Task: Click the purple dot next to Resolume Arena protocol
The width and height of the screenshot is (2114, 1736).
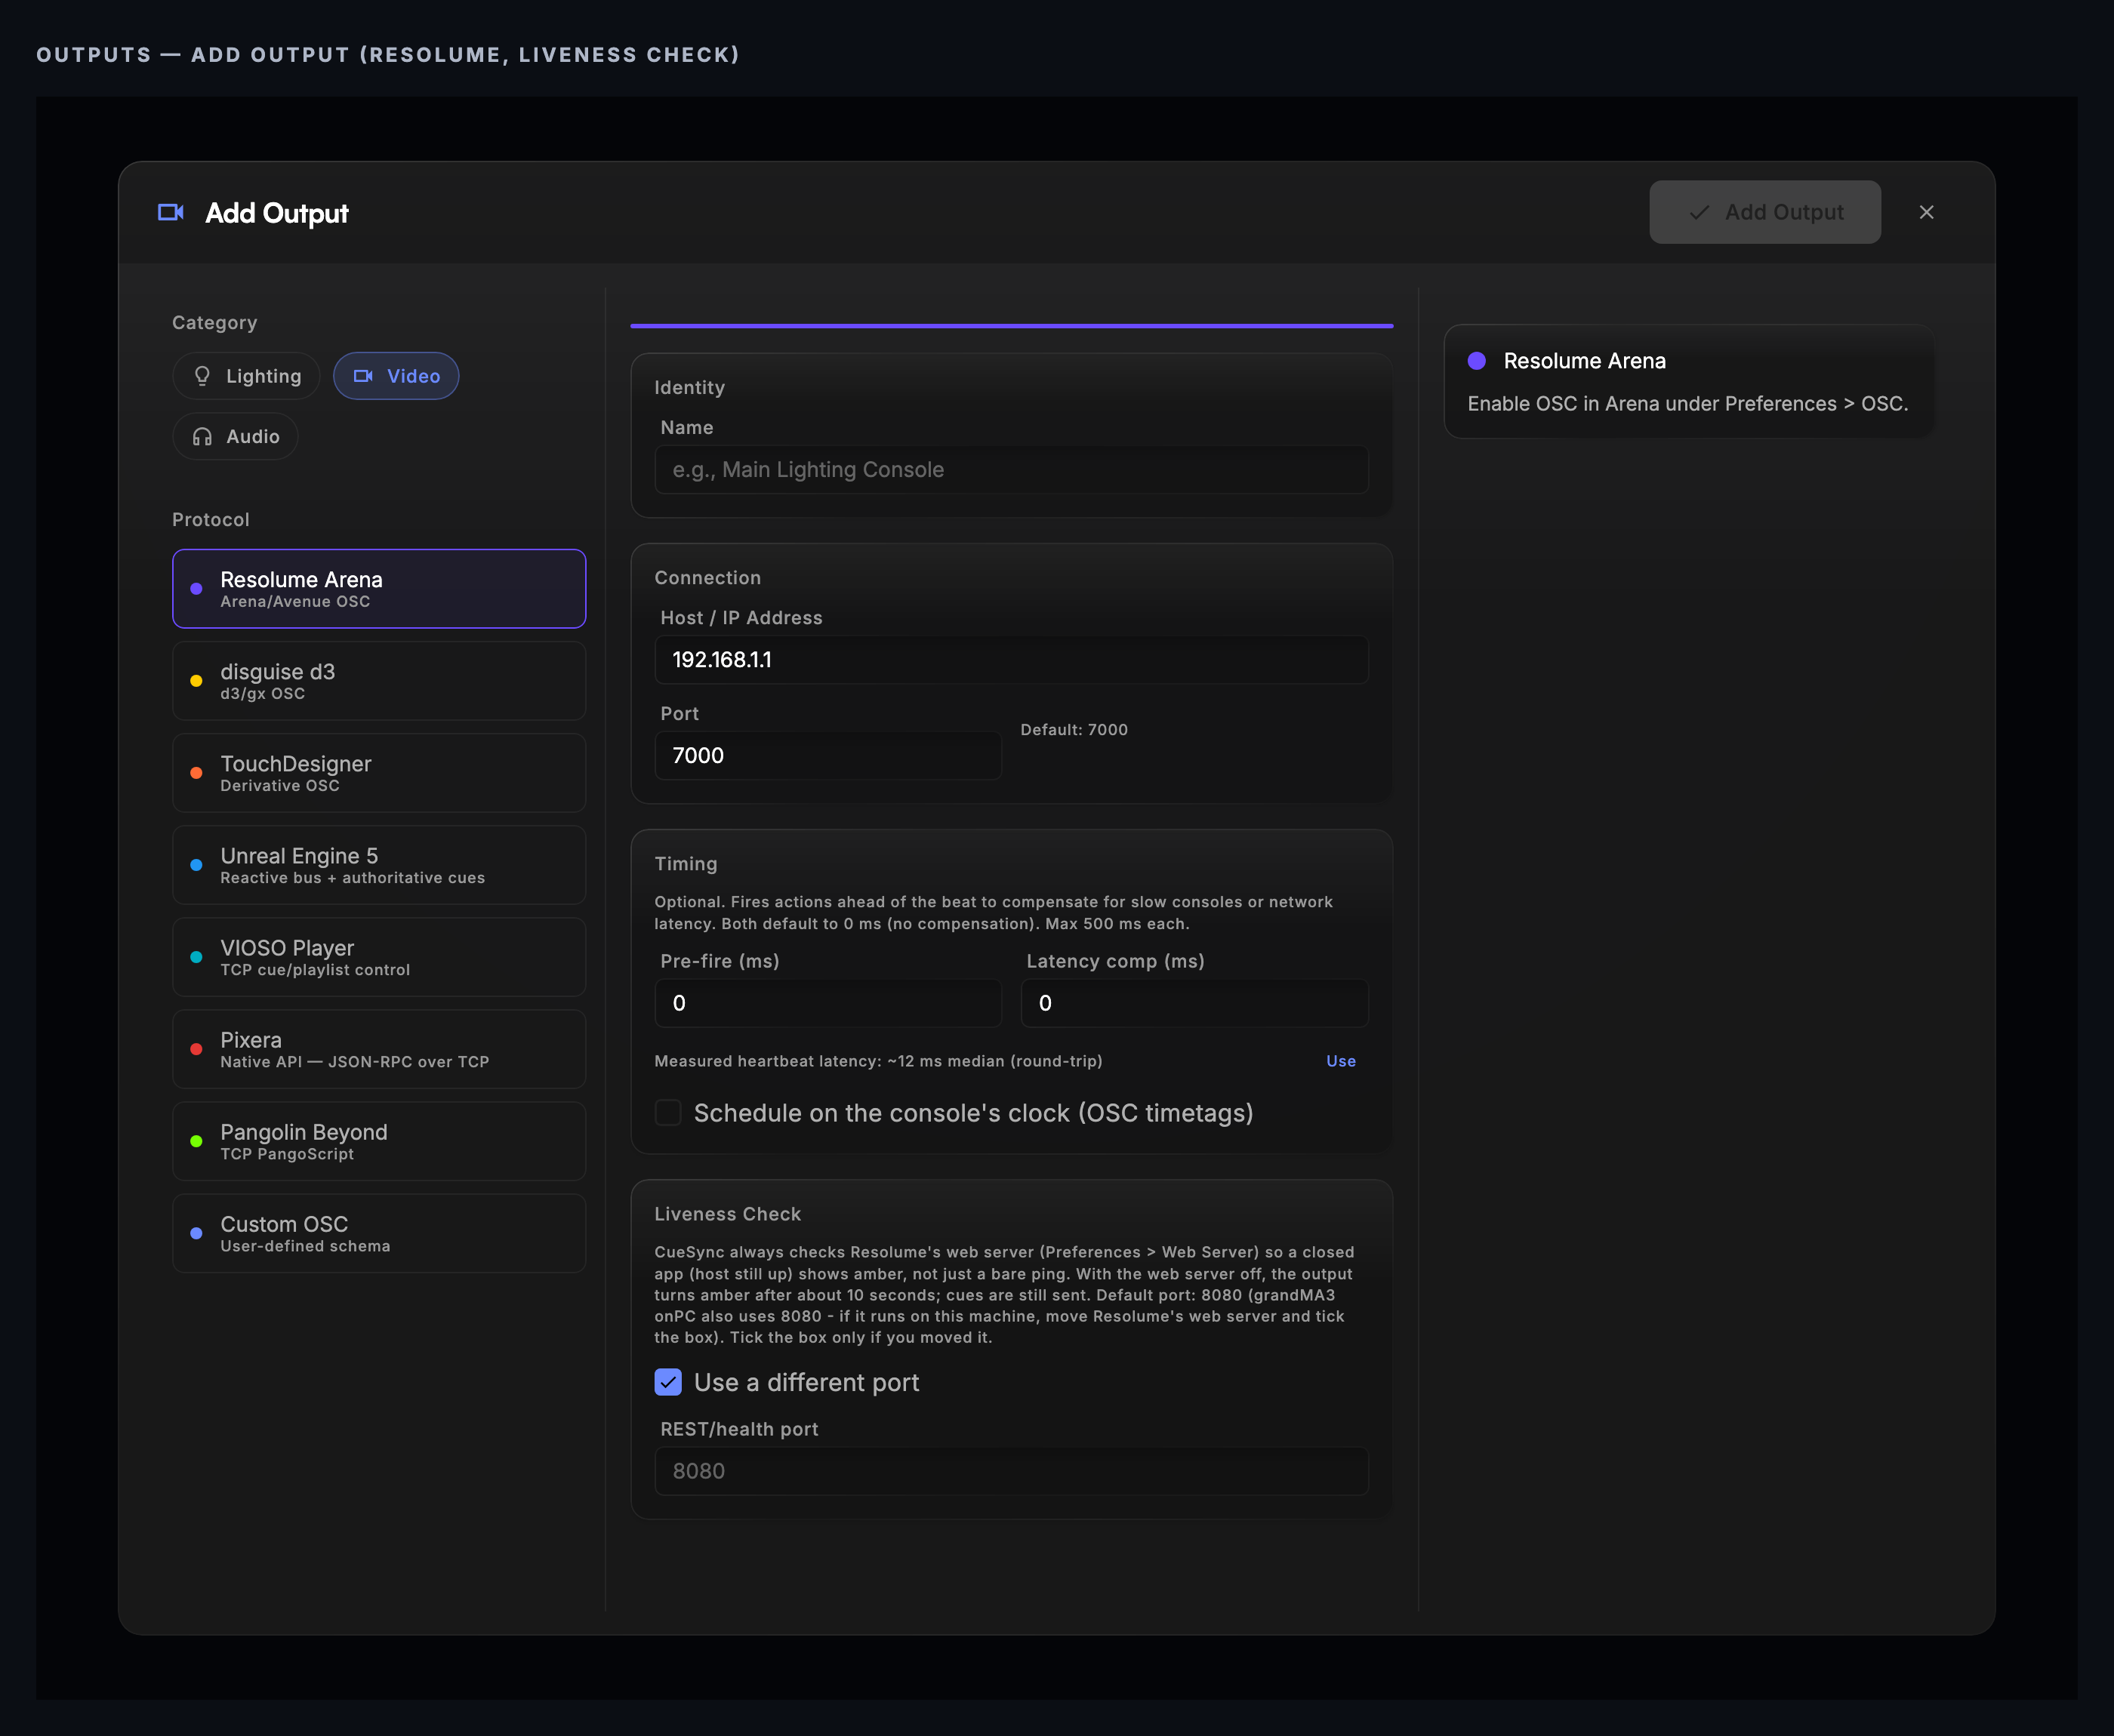Action: [x=196, y=589]
